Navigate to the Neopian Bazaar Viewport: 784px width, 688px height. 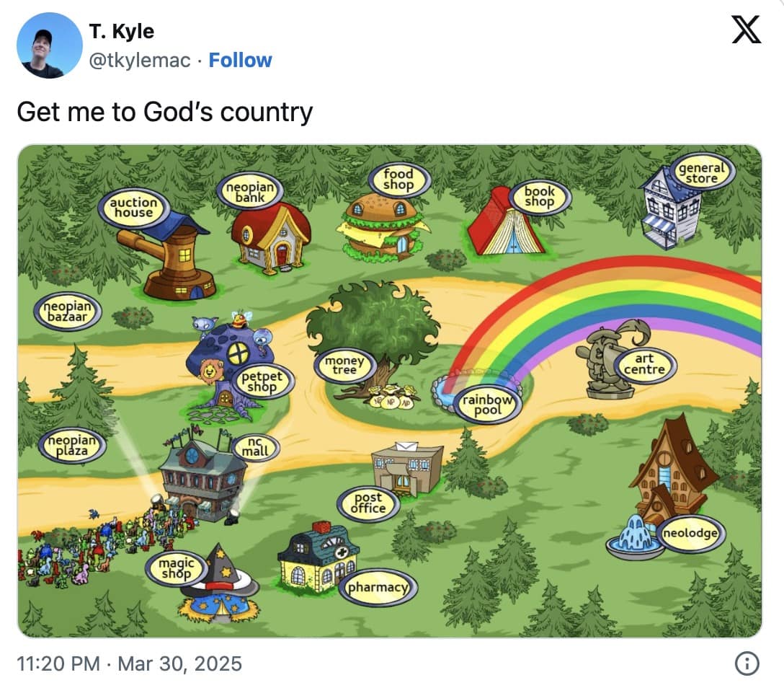(68, 312)
